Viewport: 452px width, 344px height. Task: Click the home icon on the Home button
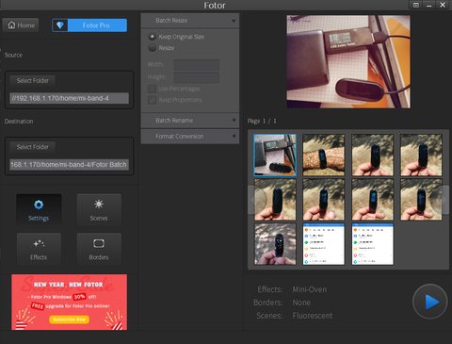click(11, 25)
